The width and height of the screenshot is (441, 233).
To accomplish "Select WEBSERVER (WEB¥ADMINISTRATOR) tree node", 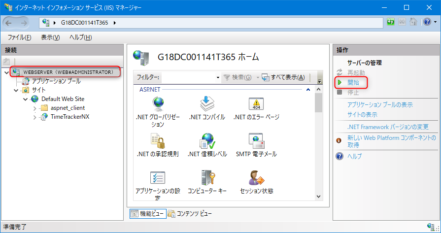I will 68,72.
